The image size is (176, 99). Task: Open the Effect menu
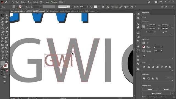click(42, 2)
